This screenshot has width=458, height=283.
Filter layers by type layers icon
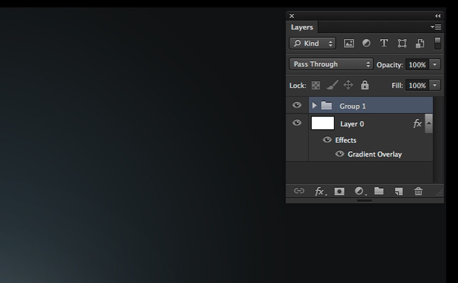point(384,43)
